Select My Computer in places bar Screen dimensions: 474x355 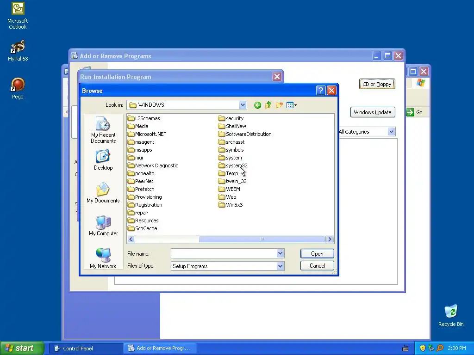coord(103,226)
